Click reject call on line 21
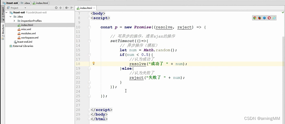 tap(136, 78)
